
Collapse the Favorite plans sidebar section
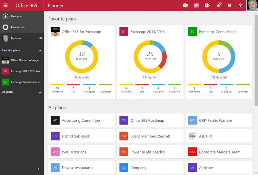pos(40,51)
